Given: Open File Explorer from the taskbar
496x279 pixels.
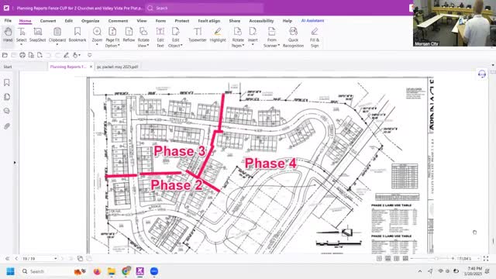Looking at the screenshot, I should [x=112, y=271].
